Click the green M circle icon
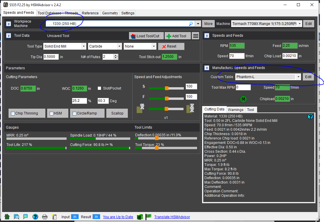 [244, 99]
